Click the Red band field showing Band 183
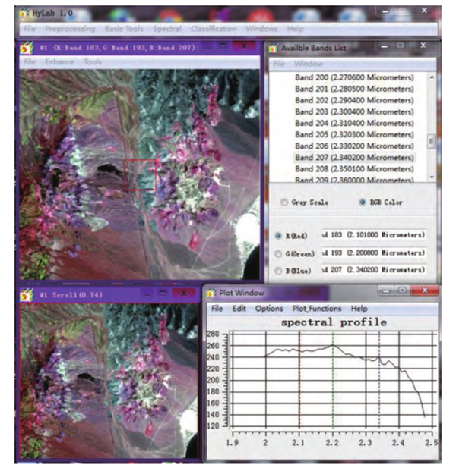Image resolution: width=456 pixels, height=471 pixels. pos(373,235)
